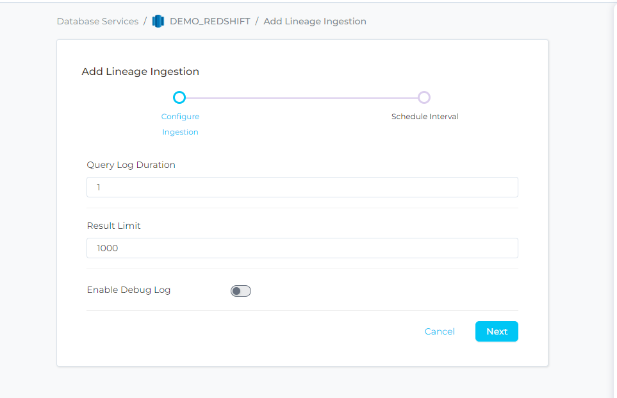Viewport: 617px width, 398px height.
Task: Click the Query Log Duration label
Action: point(131,165)
